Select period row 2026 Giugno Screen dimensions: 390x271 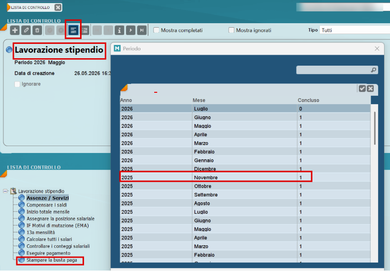(245, 117)
